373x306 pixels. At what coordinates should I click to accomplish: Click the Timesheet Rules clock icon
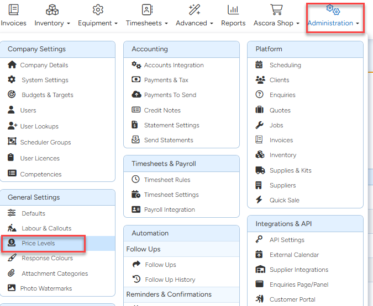(135, 180)
